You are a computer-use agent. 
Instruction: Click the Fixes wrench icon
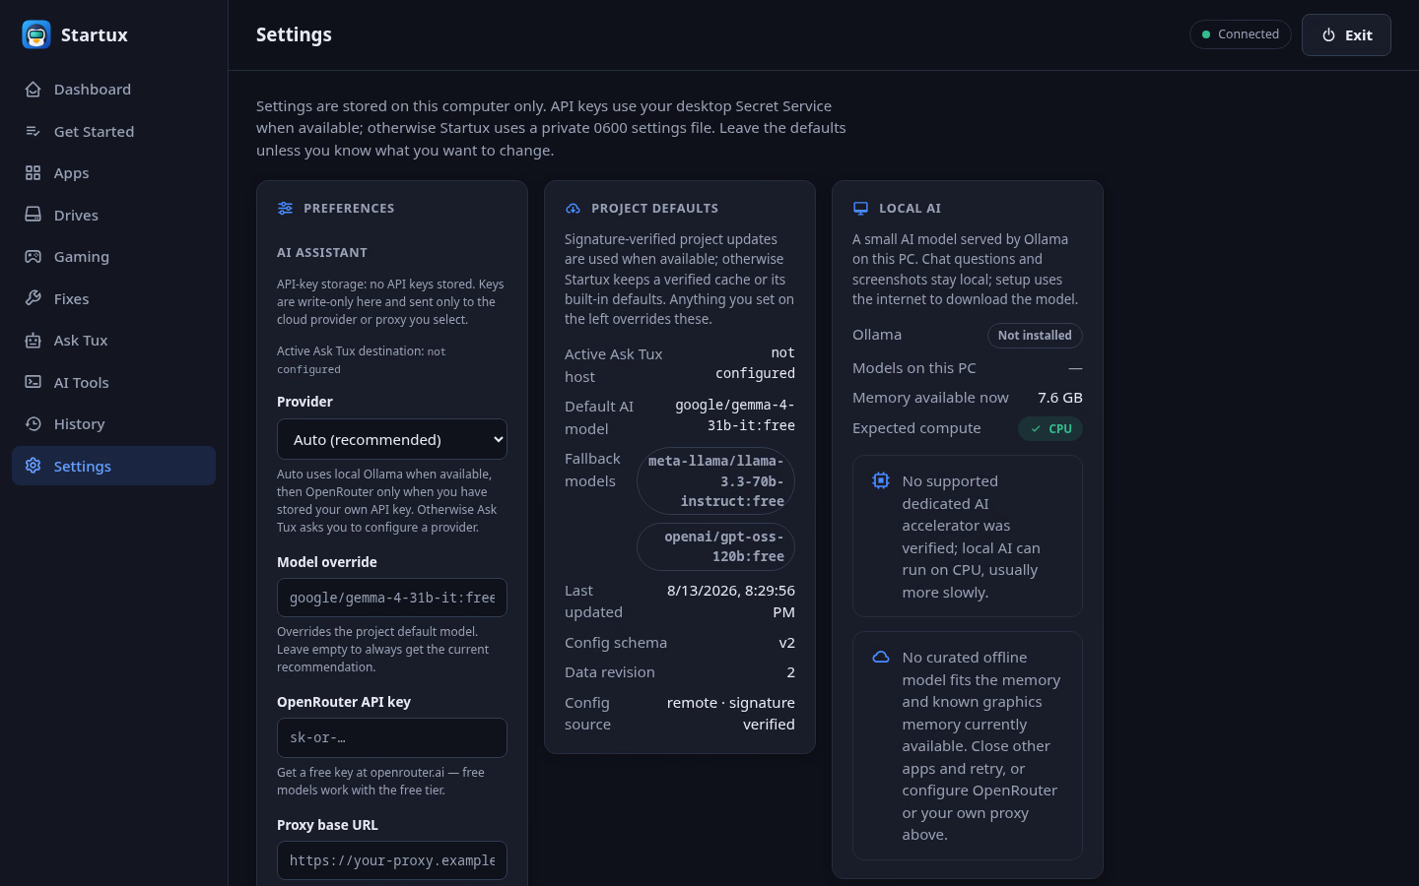(34, 298)
